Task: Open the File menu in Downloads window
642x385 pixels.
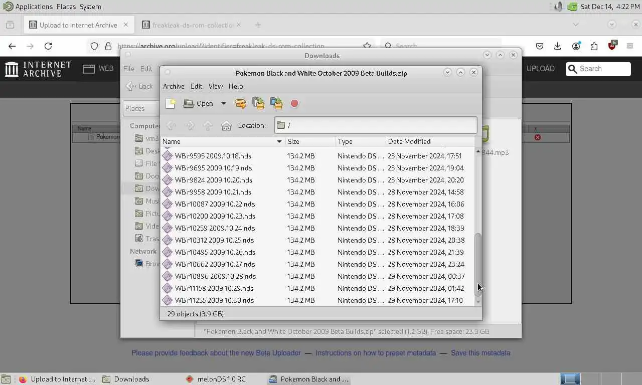Action: pos(129,69)
